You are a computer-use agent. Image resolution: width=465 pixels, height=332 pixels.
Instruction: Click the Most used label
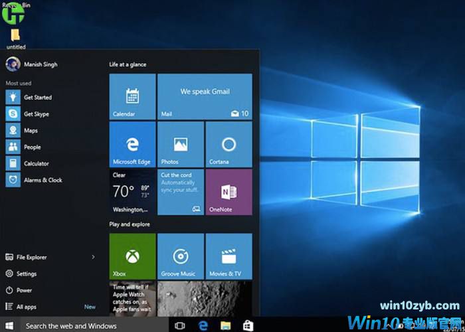pyautogui.click(x=19, y=83)
